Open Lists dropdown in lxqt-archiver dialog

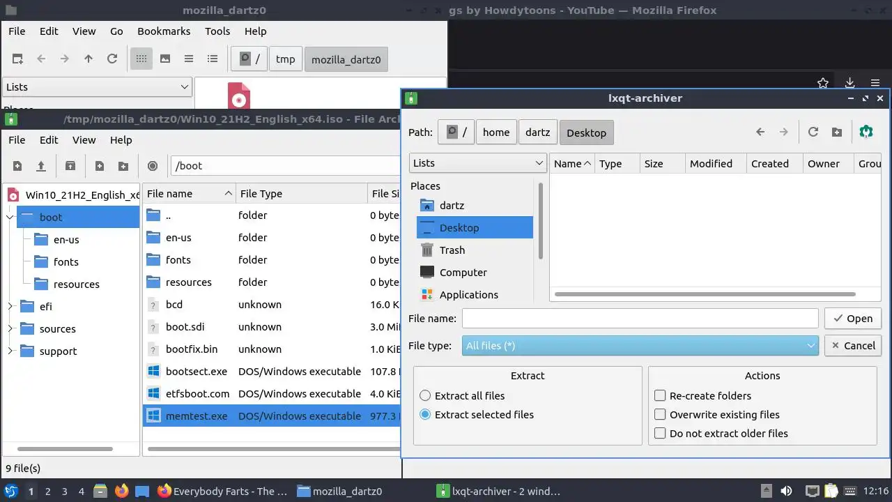(x=478, y=163)
